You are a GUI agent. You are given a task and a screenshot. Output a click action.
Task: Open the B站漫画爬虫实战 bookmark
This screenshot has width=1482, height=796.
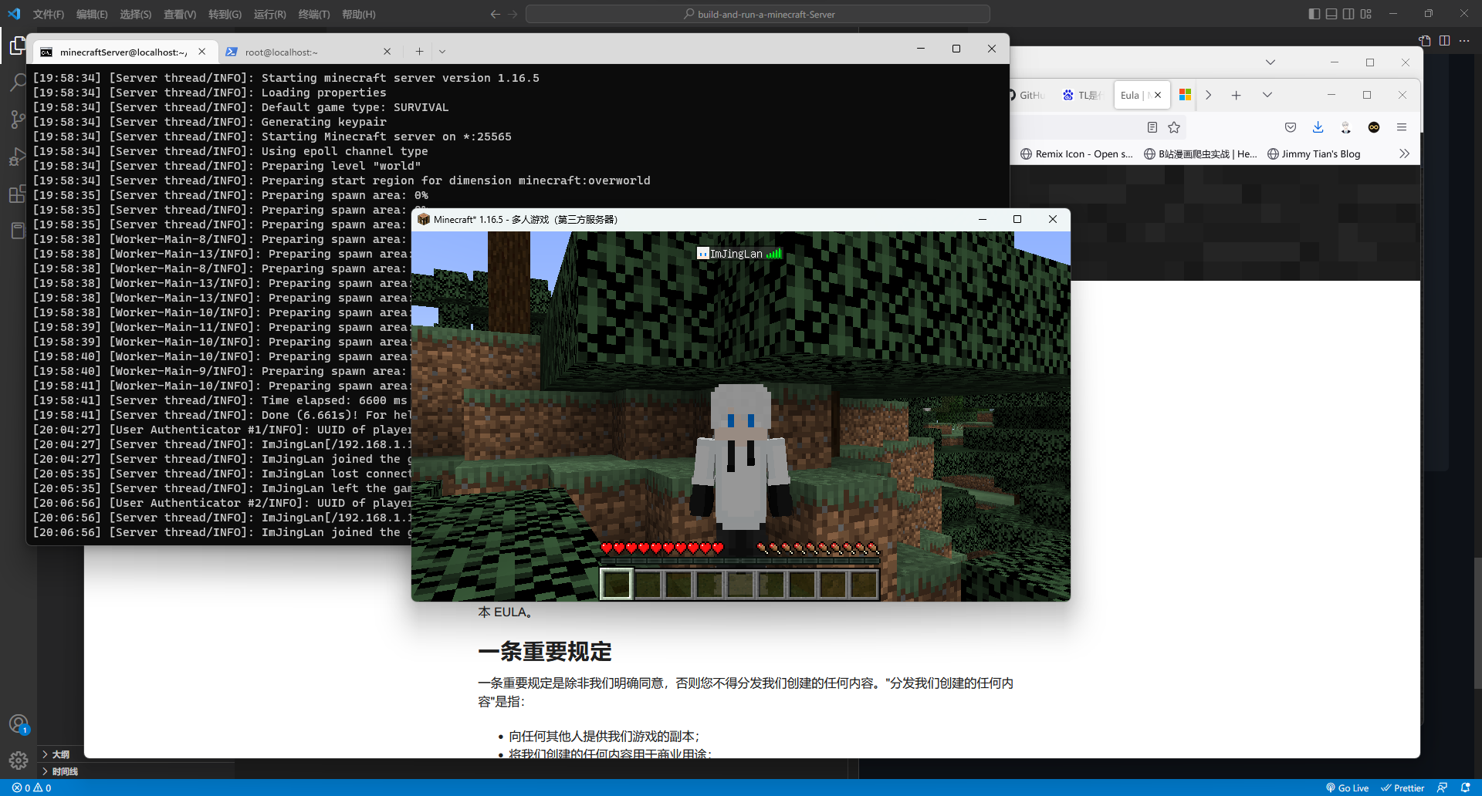coord(1200,153)
